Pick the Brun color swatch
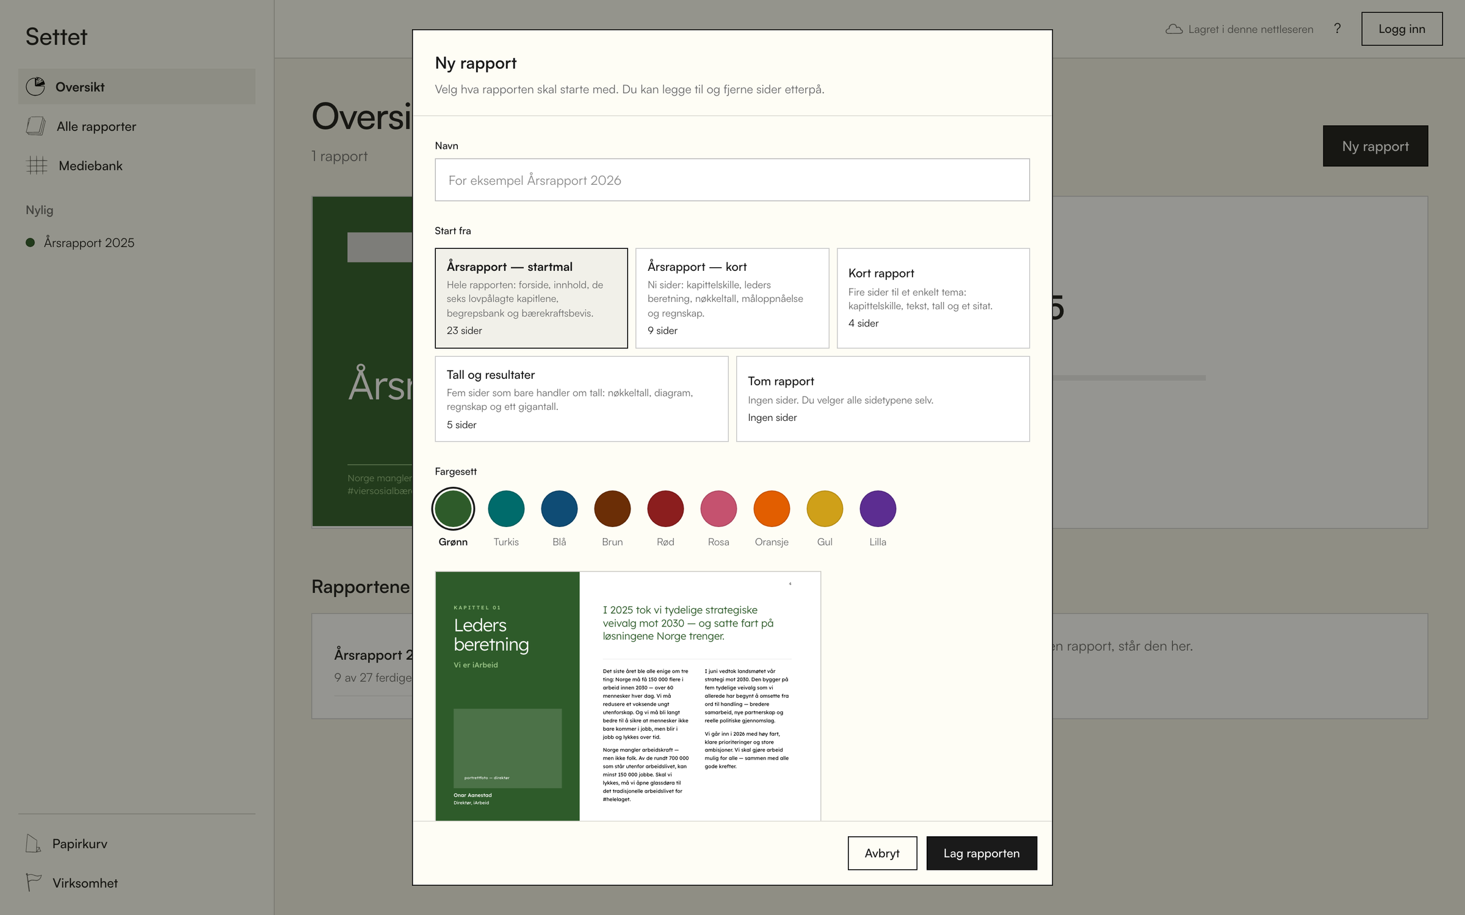Viewport: 1465px width, 915px height. coord(612,509)
